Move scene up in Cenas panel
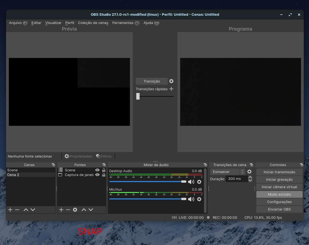This screenshot has width=309, height=245. [x=26, y=210]
